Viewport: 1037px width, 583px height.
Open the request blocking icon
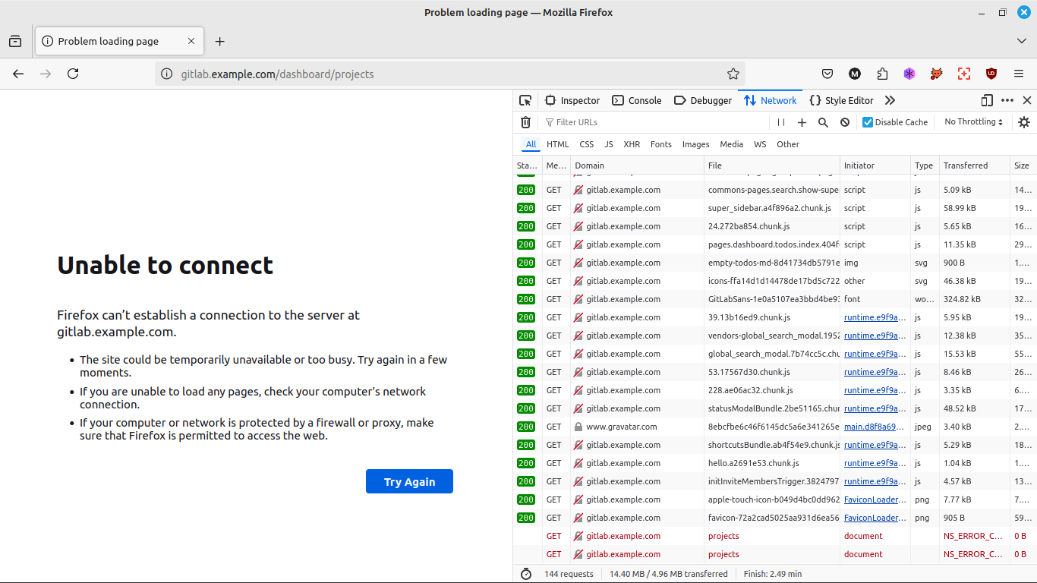point(844,122)
